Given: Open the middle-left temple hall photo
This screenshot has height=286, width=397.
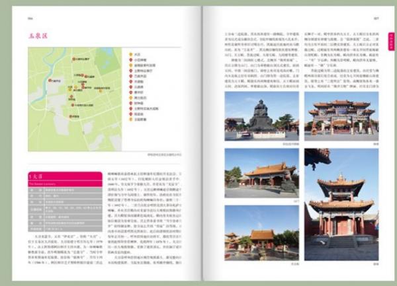Looking at the screenshot, I should tap(261, 175).
